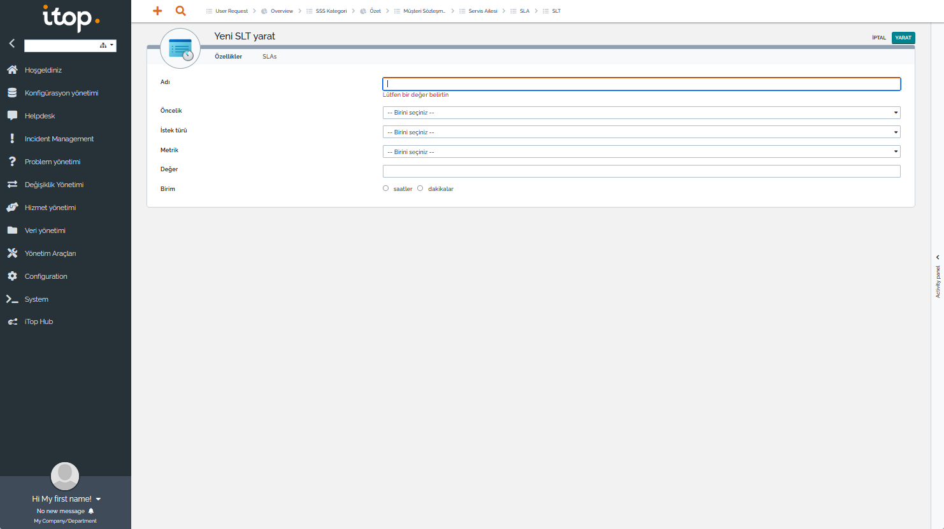
Task: Open the İstek türü dropdown
Action: (x=641, y=132)
